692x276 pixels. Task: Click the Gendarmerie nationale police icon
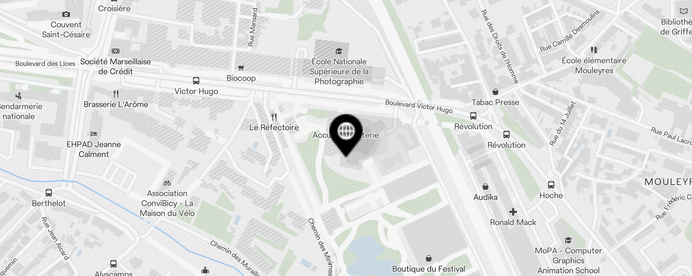pyautogui.click(x=19, y=96)
